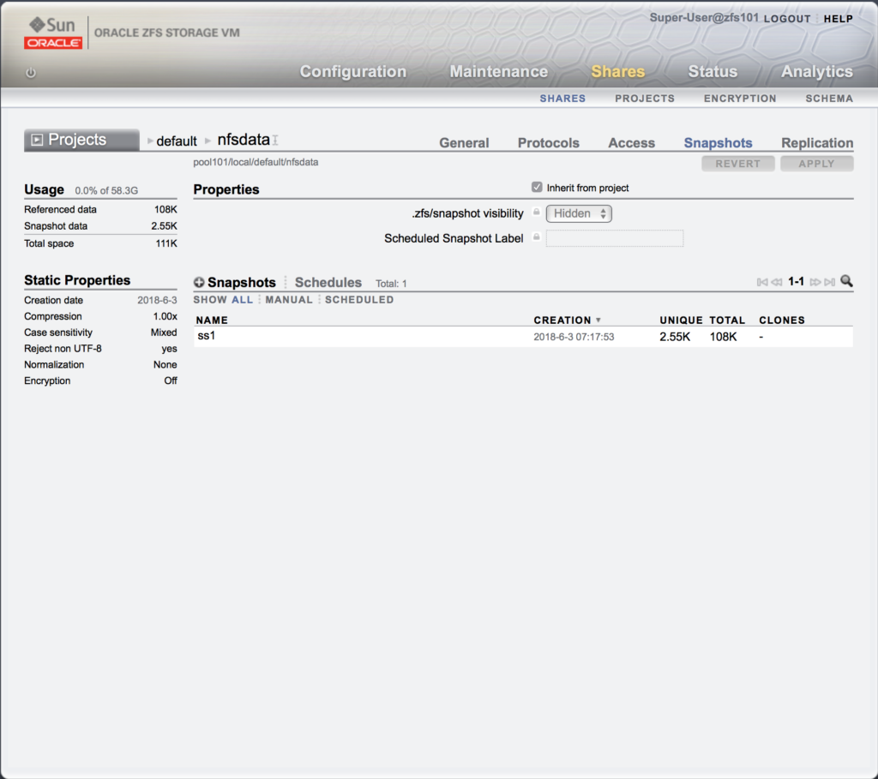Switch to the General tab
The image size is (878, 779).
(464, 143)
